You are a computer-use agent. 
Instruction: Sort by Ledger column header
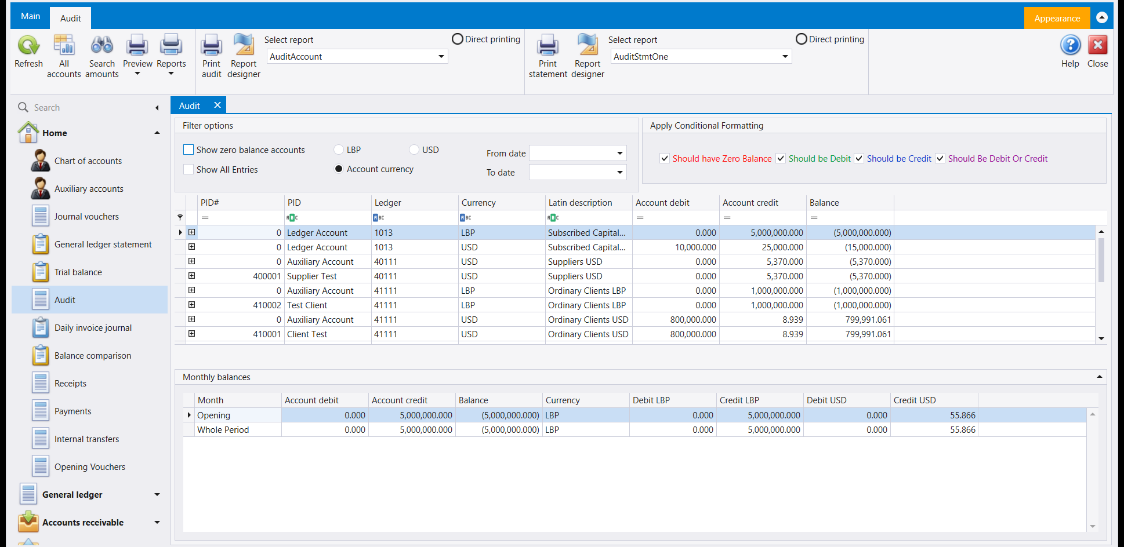415,202
